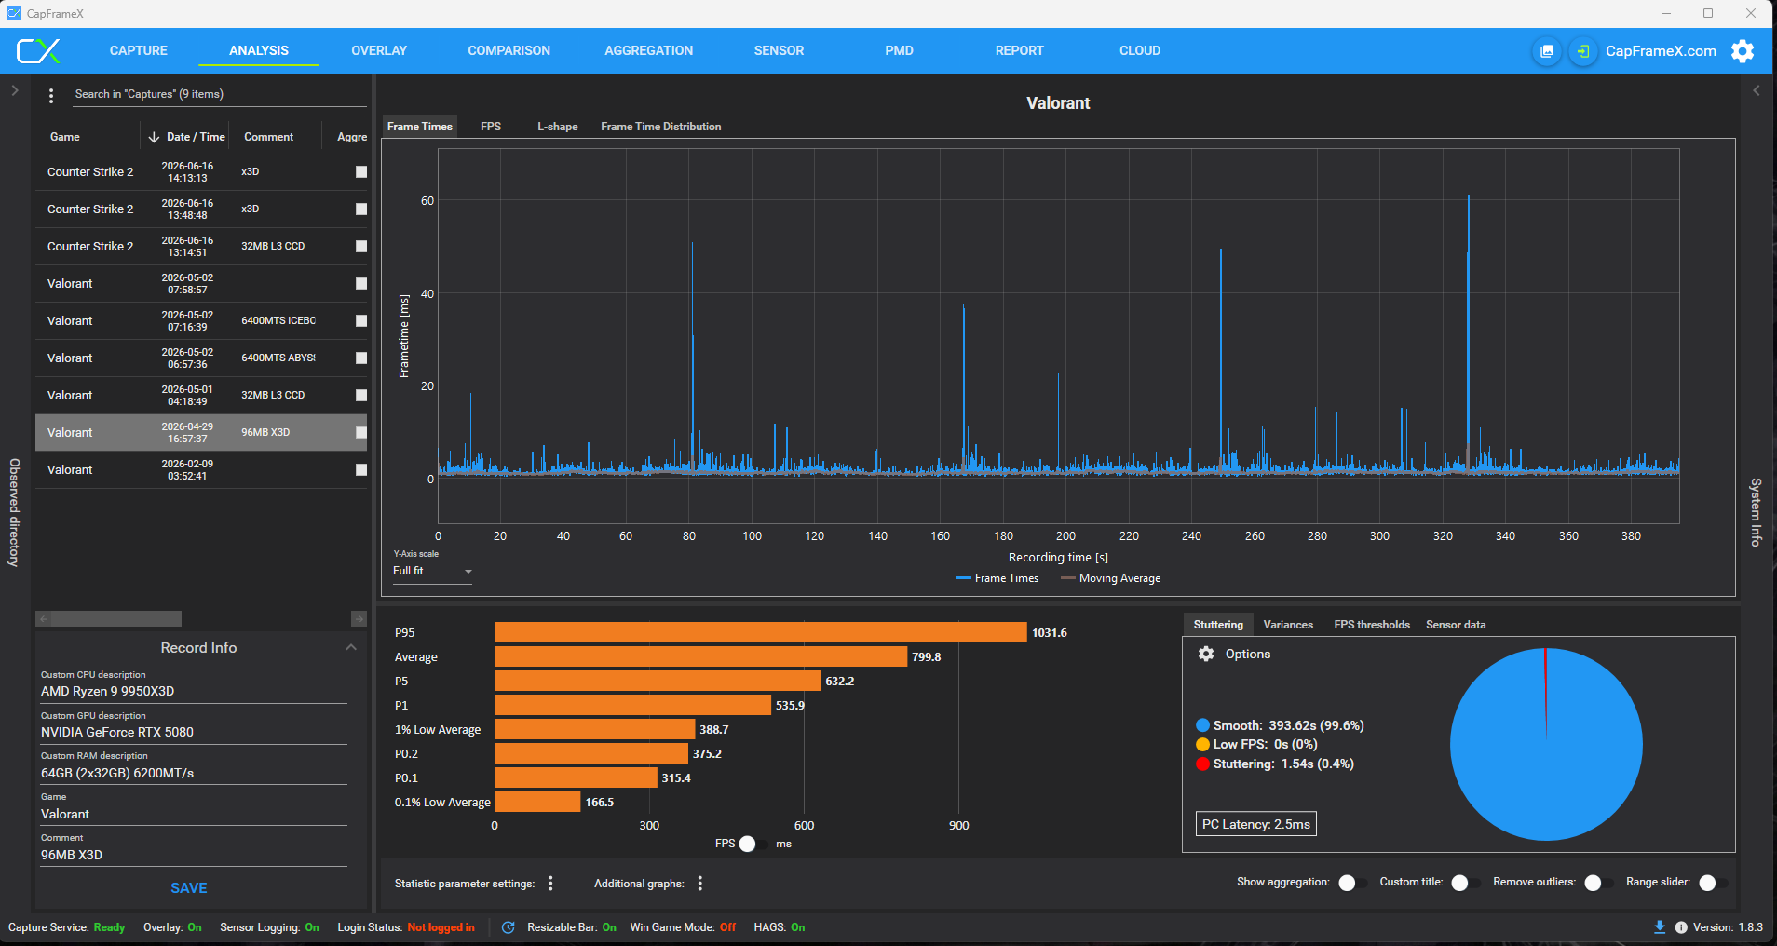Click the captures list horizontal scrollbar
Image resolution: width=1777 pixels, height=946 pixels.
point(110,619)
